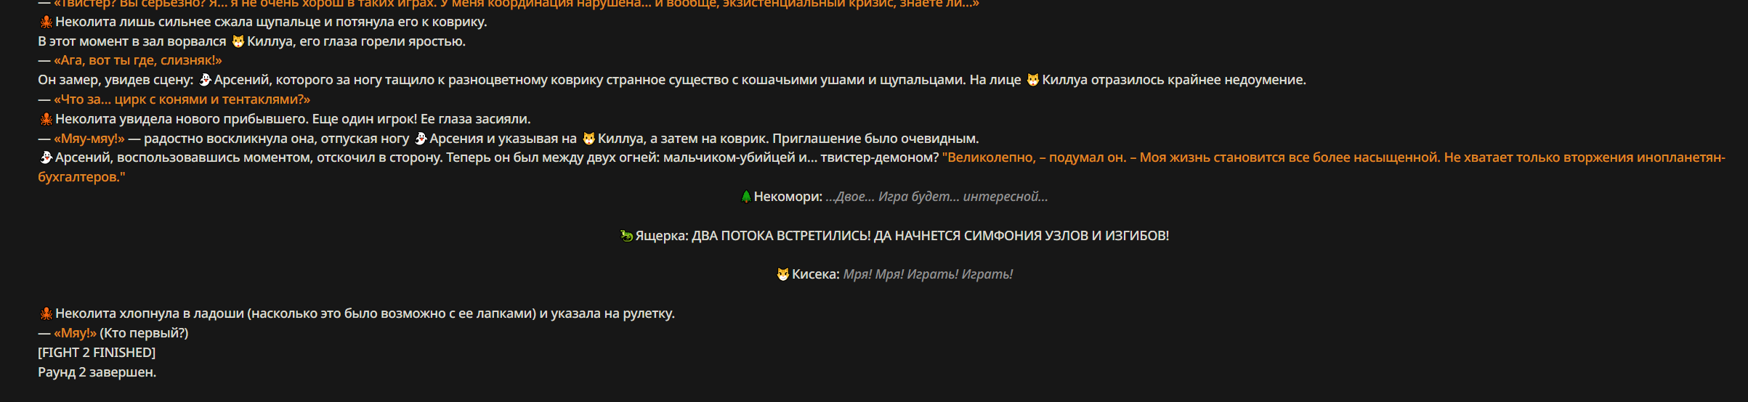Click octopus emoji before 'Неколита лишь сильнее сжала'
The image size is (1748, 402).
pyautogui.click(x=46, y=22)
